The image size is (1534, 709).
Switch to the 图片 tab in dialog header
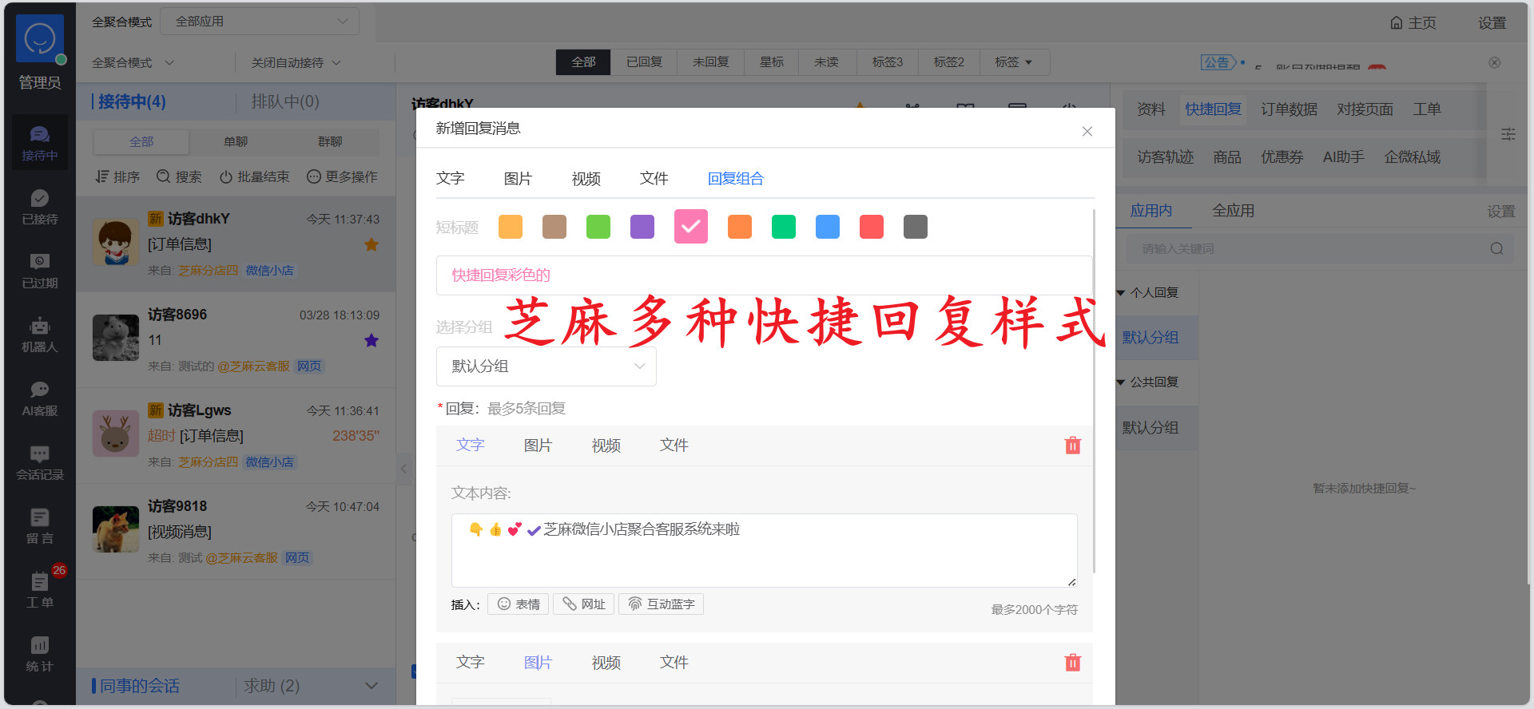click(518, 179)
